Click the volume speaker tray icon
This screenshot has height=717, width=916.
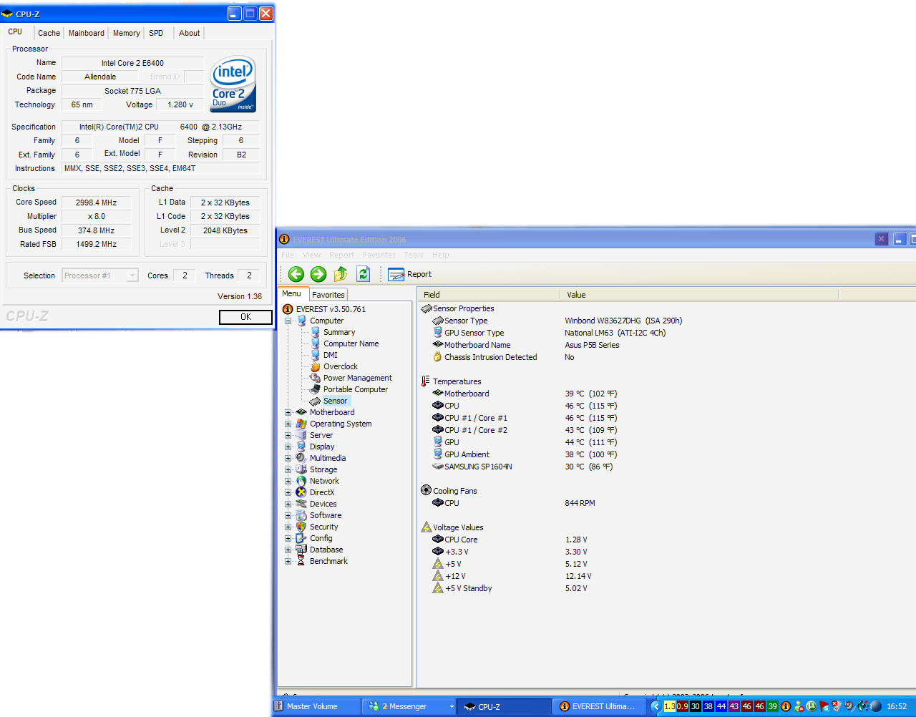[x=849, y=706]
